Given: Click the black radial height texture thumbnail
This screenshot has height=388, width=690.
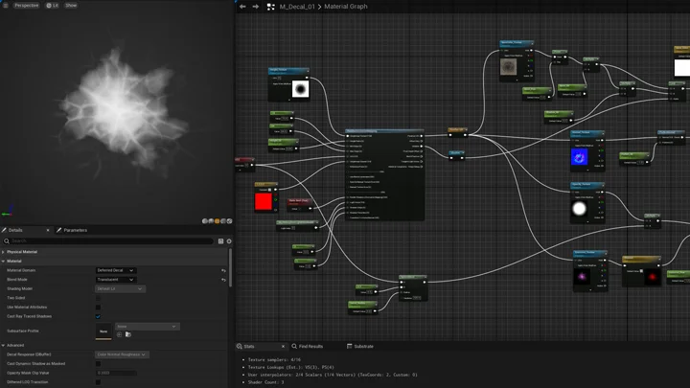Looking at the screenshot, I should [x=301, y=89].
